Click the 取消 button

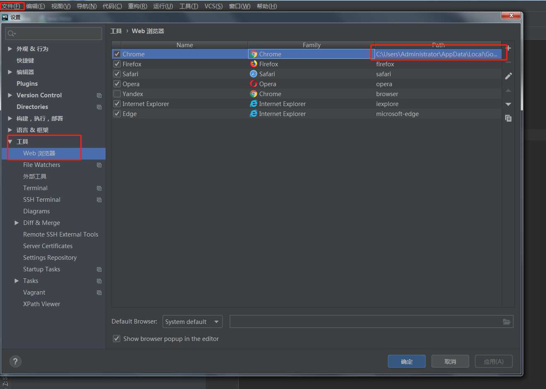tap(450, 361)
